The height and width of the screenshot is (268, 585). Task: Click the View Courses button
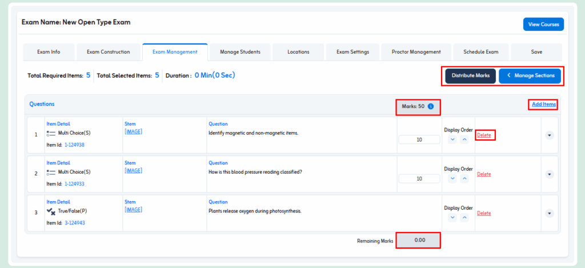tap(543, 24)
